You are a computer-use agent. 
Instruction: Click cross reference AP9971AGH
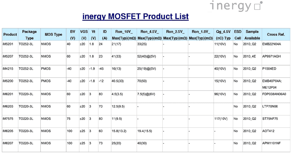tap(271, 57)
